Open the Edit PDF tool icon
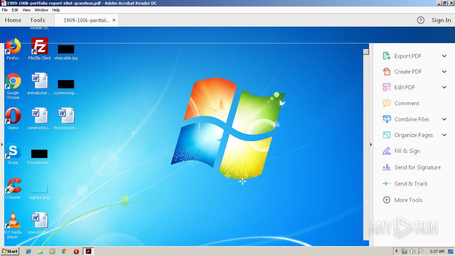The height and width of the screenshot is (256, 455). point(386,87)
